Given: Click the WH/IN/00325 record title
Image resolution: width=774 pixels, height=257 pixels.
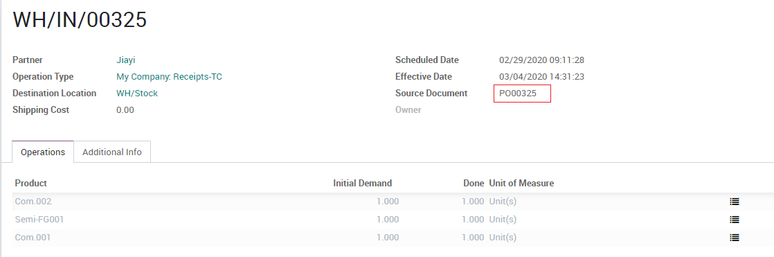Looking at the screenshot, I should [x=80, y=20].
